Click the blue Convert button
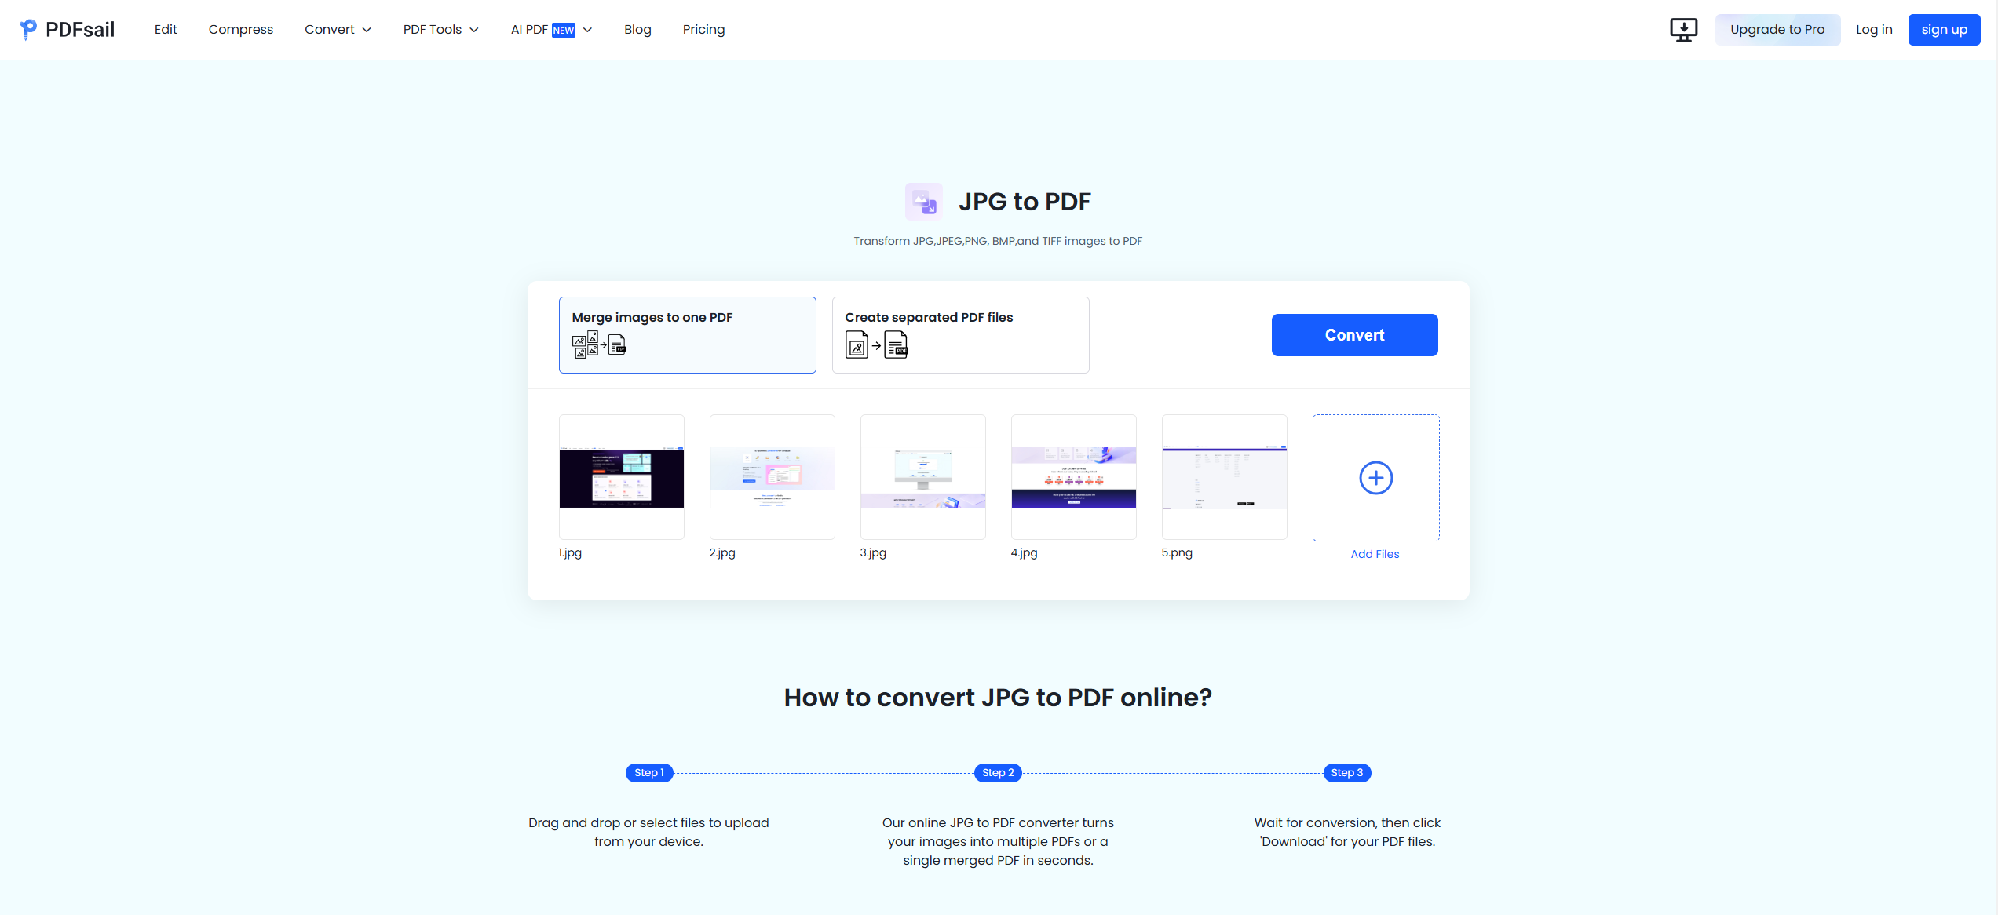The width and height of the screenshot is (1998, 915). (1354, 334)
